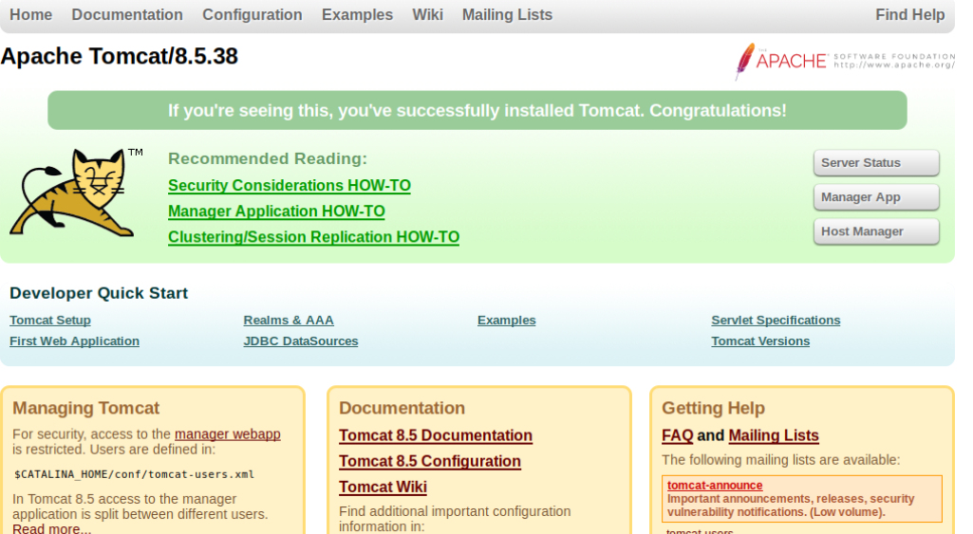Click 'The following mailing lists are available' text

[780, 460]
